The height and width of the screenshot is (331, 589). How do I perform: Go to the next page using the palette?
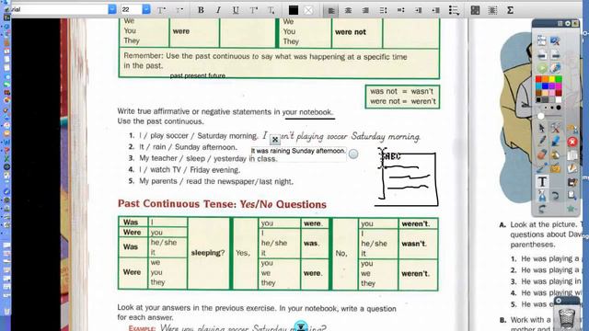click(x=556, y=55)
